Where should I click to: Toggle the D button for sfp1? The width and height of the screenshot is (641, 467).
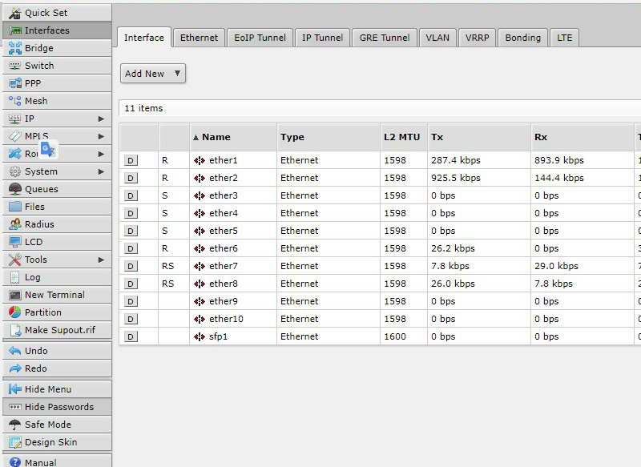131,336
